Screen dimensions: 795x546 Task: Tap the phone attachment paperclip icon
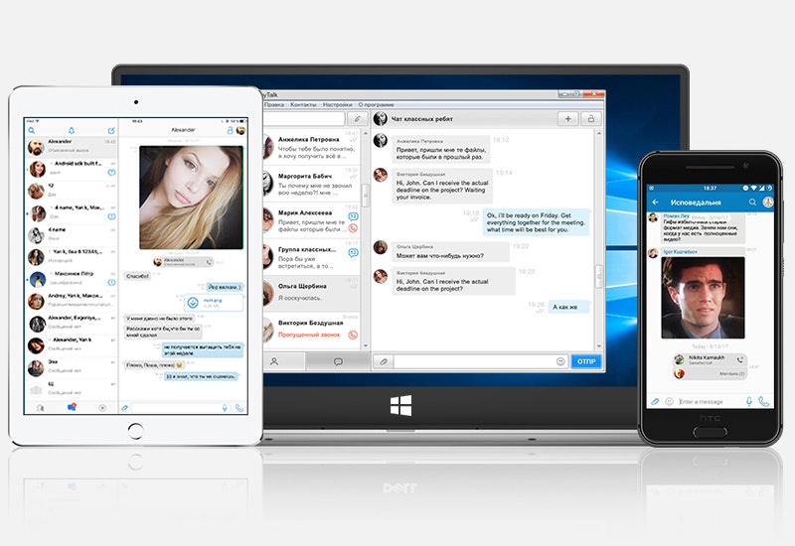[655, 402]
